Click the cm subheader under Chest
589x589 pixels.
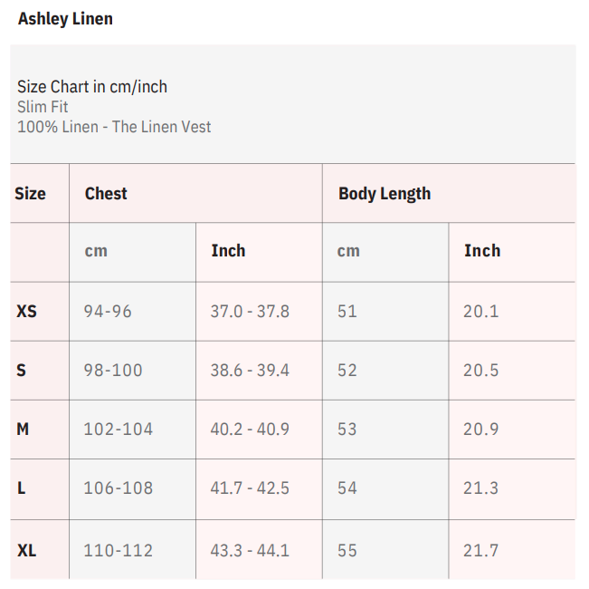coord(96,251)
